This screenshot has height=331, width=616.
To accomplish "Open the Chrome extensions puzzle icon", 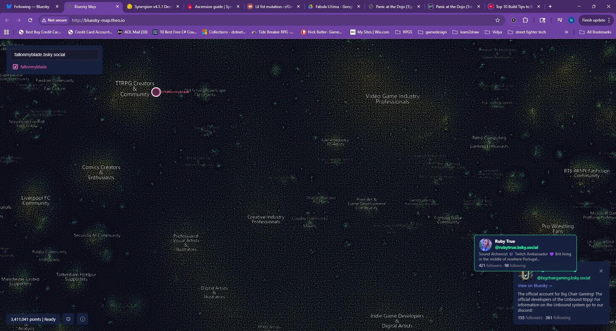I will pos(525,20).
